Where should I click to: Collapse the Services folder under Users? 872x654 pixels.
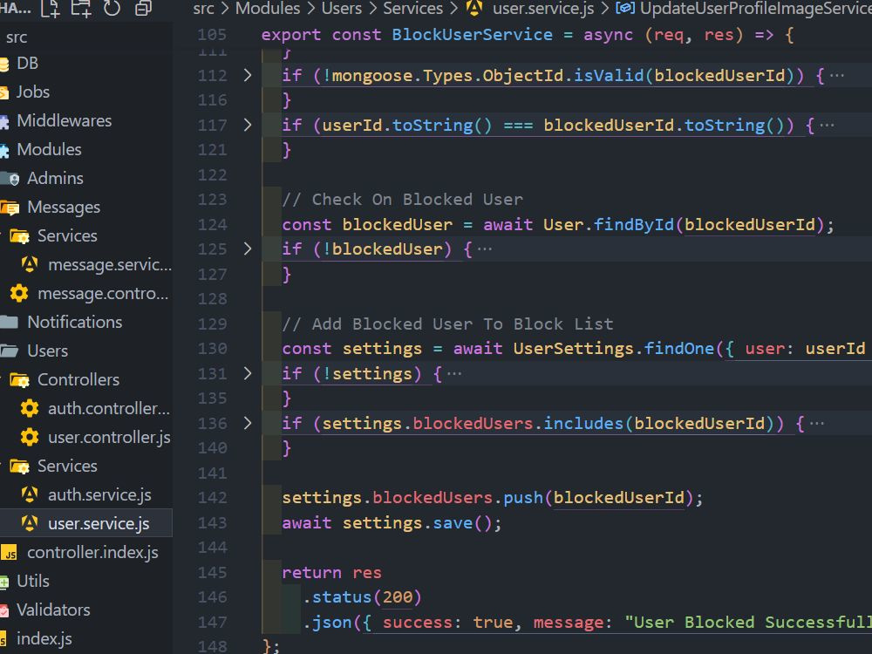(x=67, y=466)
